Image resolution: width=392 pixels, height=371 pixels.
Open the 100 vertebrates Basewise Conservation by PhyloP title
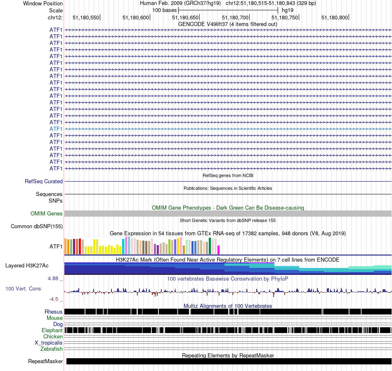(227, 279)
